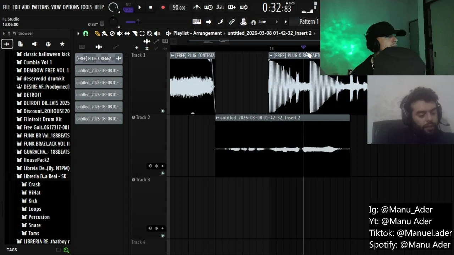Open the VIEW menu
The image size is (454, 255).
[x=56, y=7]
